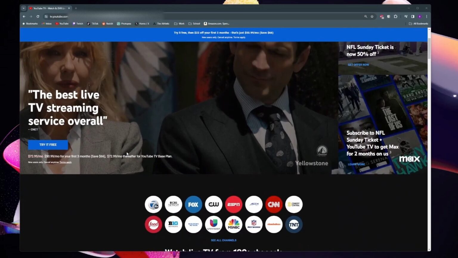This screenshot has width=458, height=258.
Task: Select the Food Network channel logo
Action: pyautogui.click(x=153, y=224)
